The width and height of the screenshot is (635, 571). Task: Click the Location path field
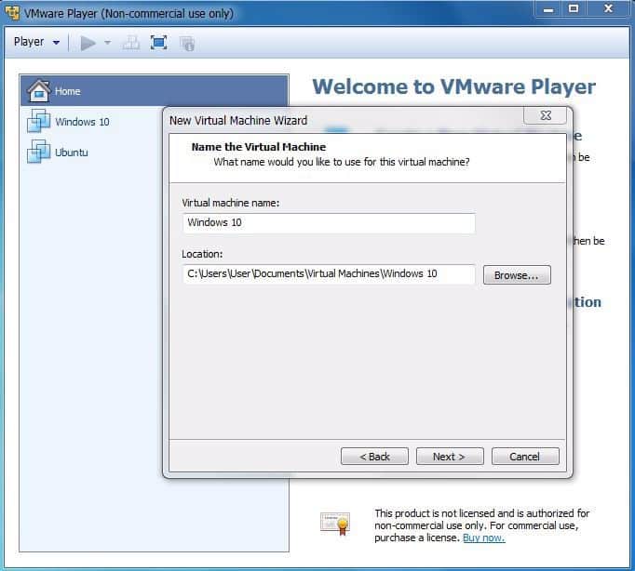329,274
